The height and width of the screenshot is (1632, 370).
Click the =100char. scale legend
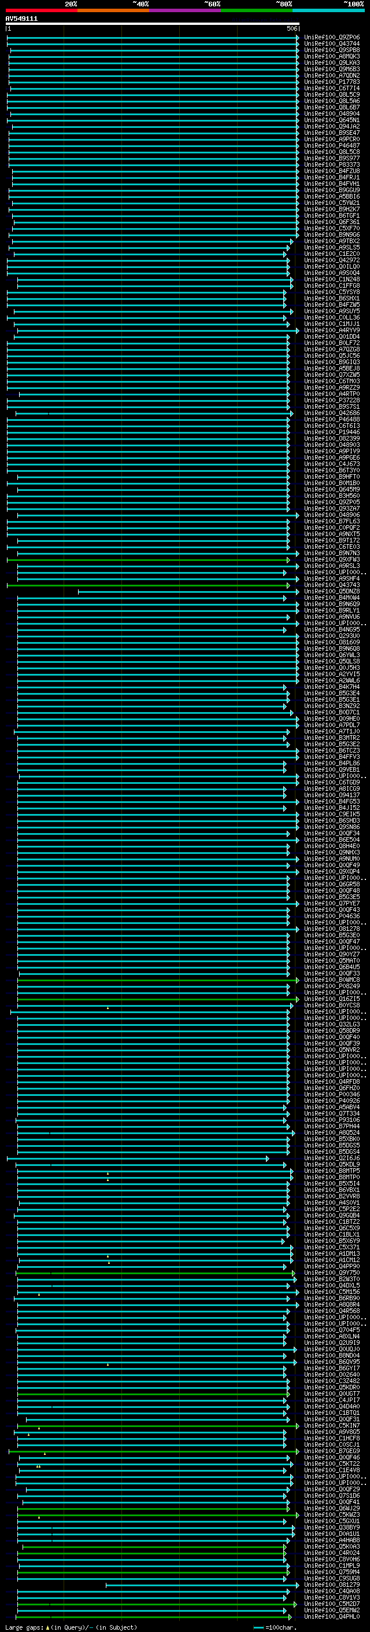click(275, 1627)
